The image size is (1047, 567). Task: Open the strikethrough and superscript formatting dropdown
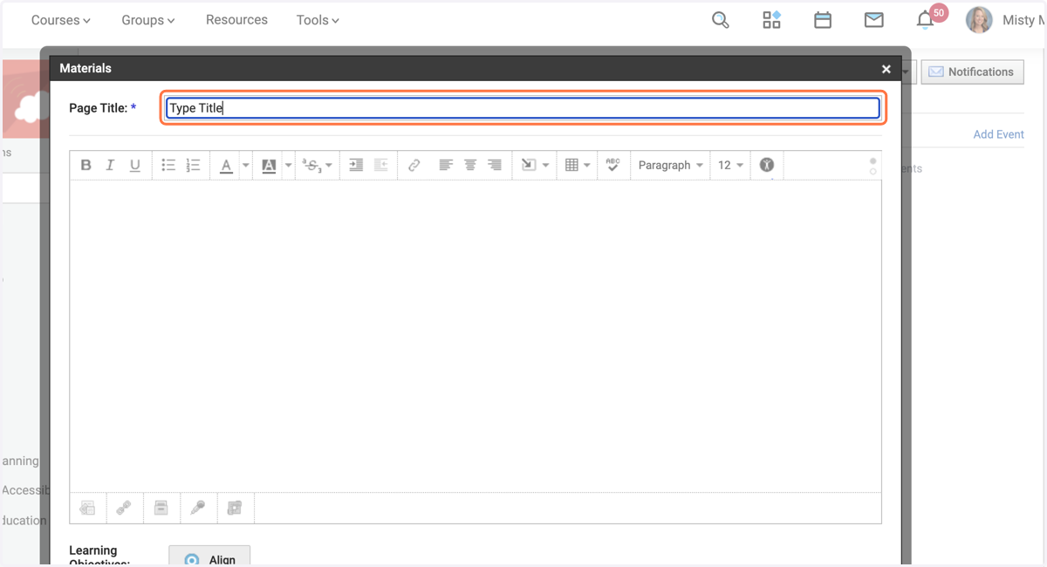point(317,165)
